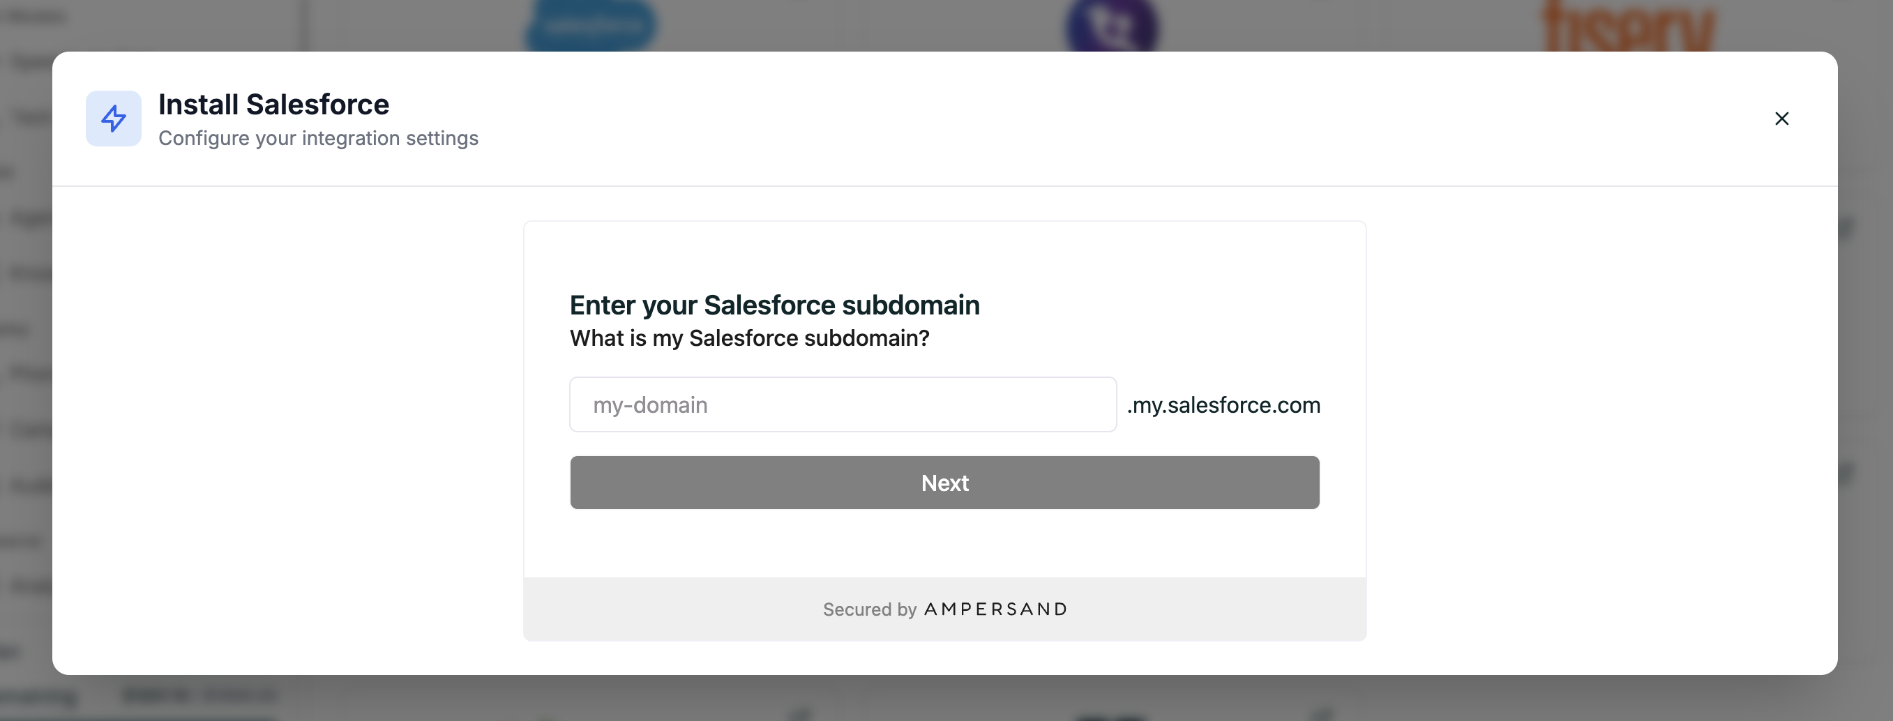The image size is (1893, 721).
Task: Click the Install Salesforce dialog title
Action: coord(274,104)
